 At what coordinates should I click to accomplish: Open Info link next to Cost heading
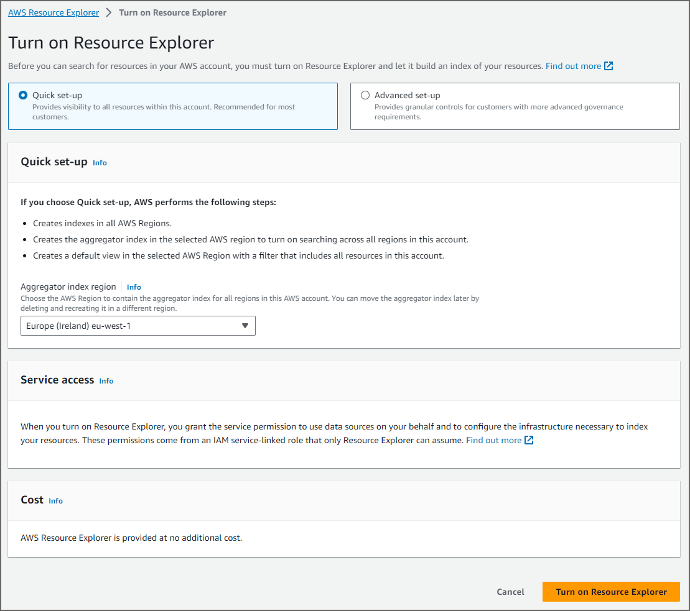click(55, 501)
